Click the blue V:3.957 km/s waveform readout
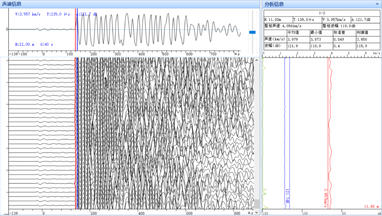Screen dimensions: 382x216 pos(28,14)
